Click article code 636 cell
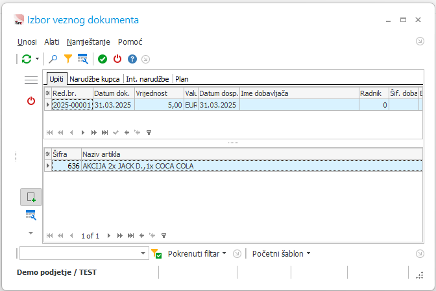This screenshot has width=436, height=291. tap(66, 166)
